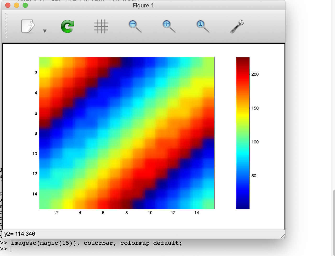Viewport: 335px width, 256px height.
Task: Open figure settings via the wrench icon
Action: tap(237, 26)
